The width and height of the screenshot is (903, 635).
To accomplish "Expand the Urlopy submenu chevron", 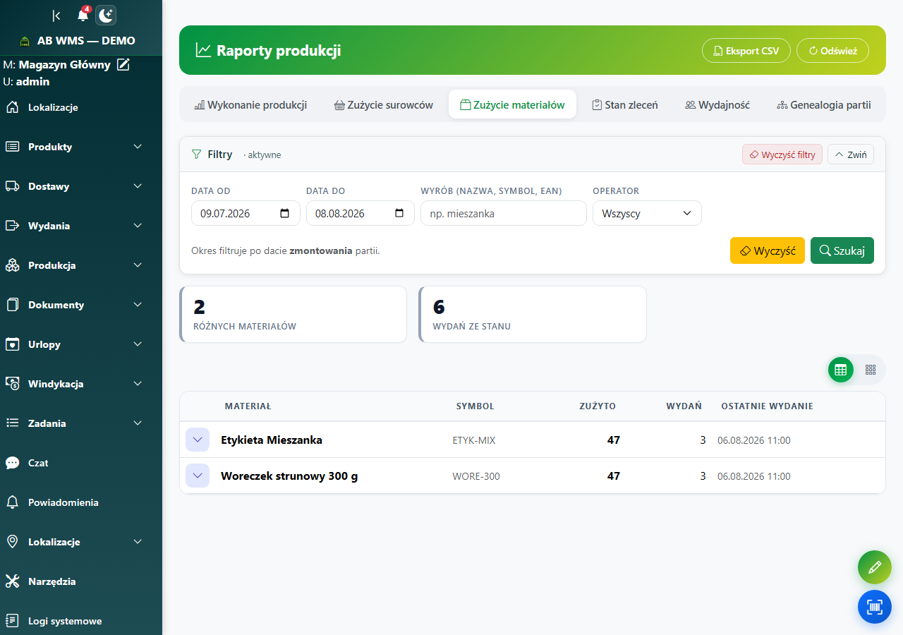I will click(x=138, y=344).
